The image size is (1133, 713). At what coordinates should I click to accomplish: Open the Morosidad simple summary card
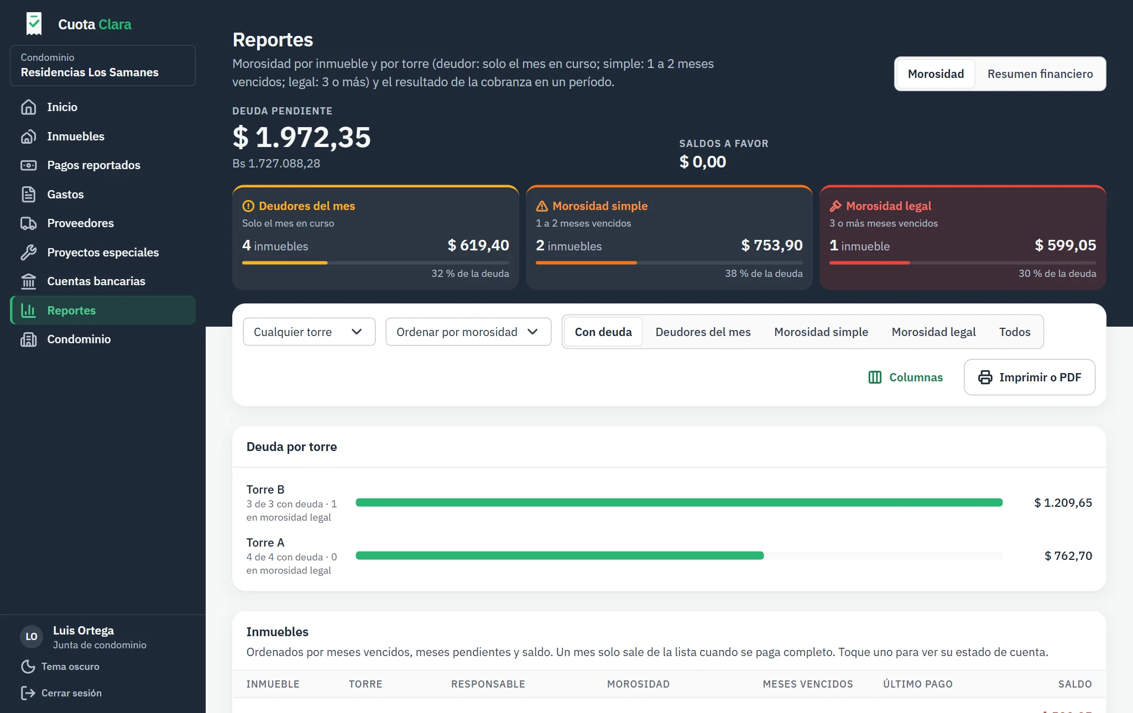pyautogui.click(x=669, y=238)
